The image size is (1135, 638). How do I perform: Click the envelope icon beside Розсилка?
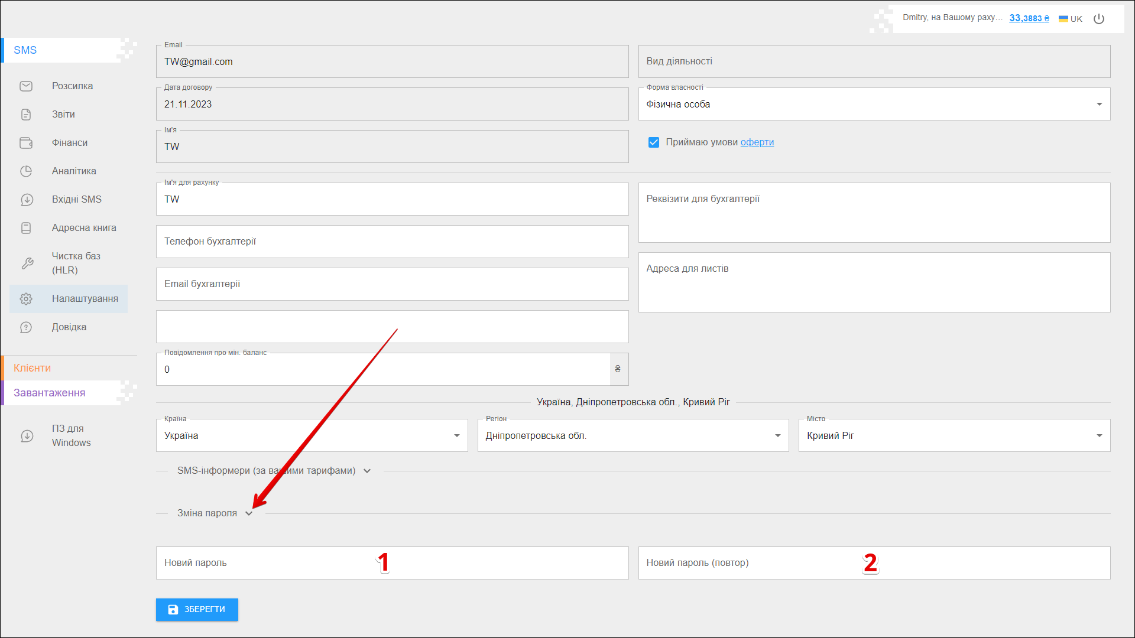tap(26, 86)
